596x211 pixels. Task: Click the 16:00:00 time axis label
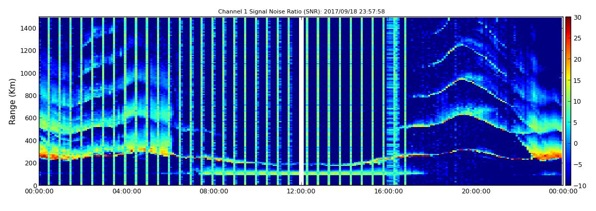388,192
